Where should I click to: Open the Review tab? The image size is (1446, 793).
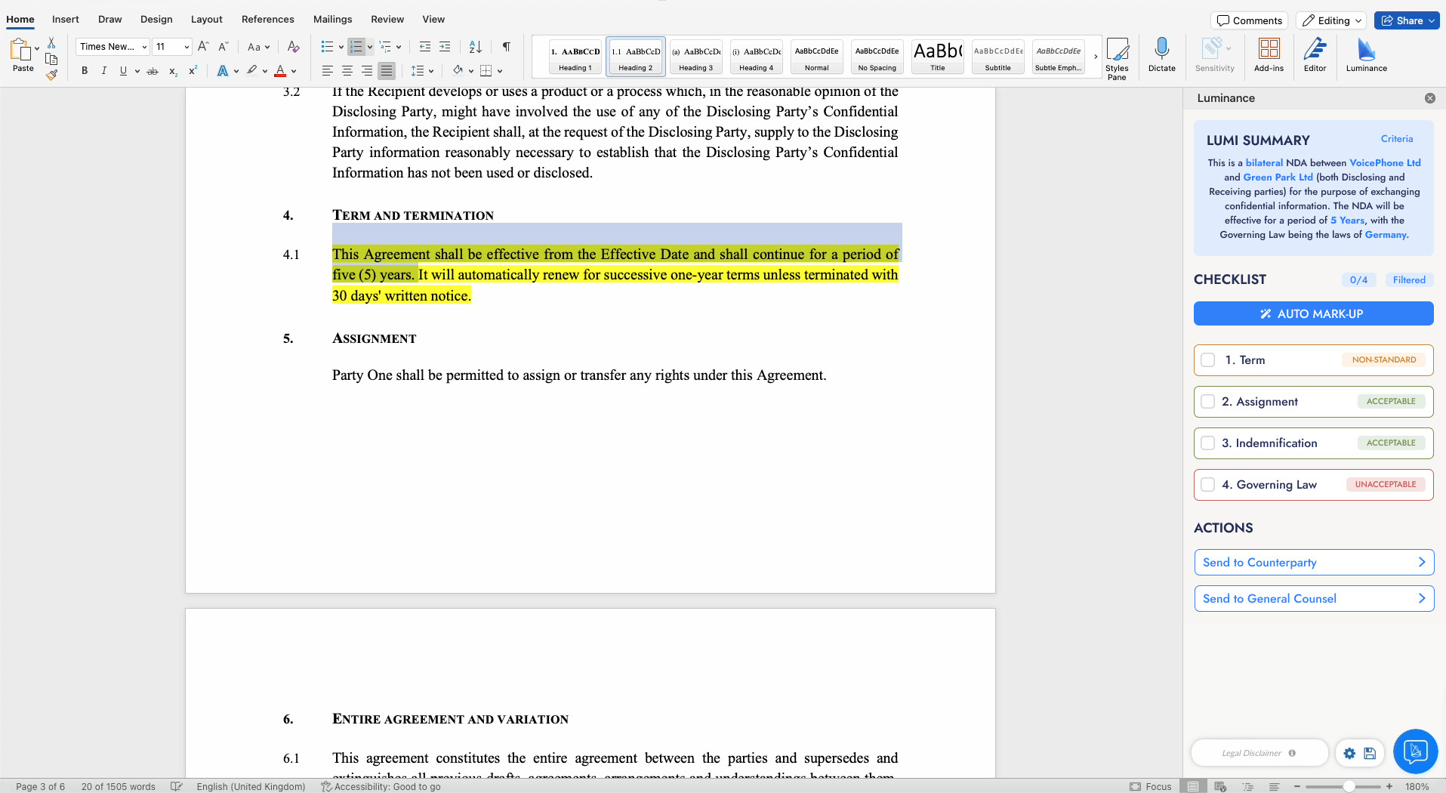pos(387,19)
